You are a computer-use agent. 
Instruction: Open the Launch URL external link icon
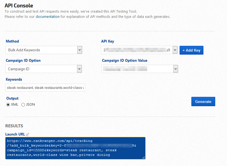pyautogui.click(x=27, y=134)
